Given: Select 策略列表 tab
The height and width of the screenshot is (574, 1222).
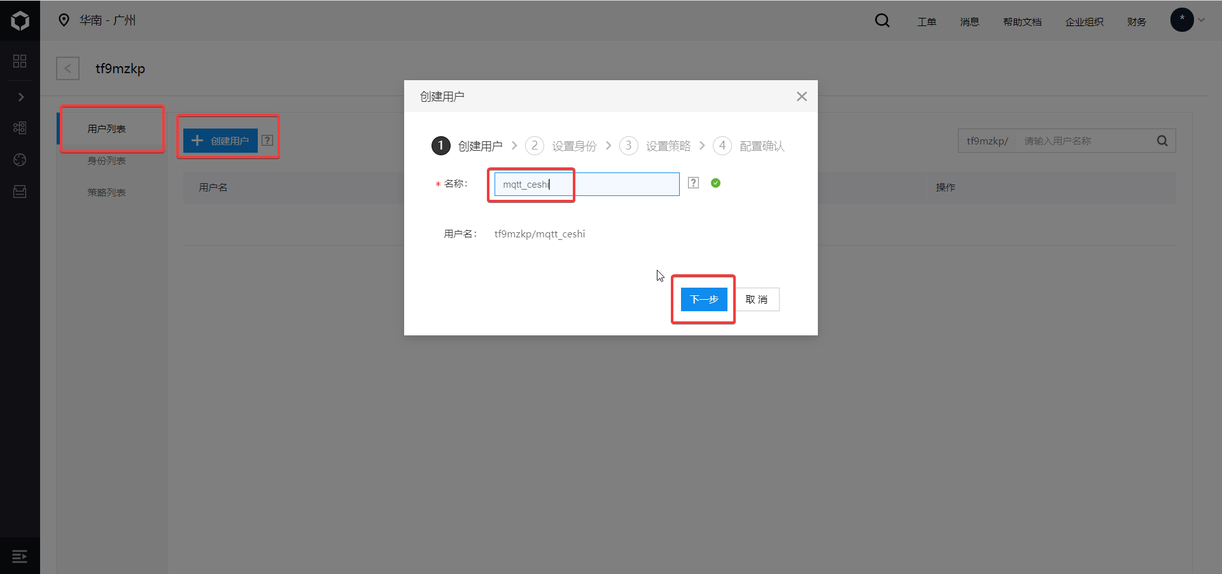Looking at the screenshot, I should point(106,192).
